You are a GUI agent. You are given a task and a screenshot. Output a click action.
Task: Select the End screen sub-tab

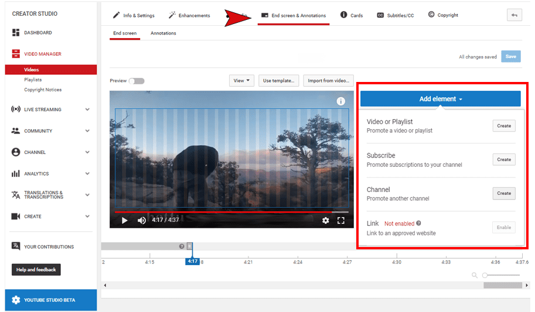point(125,33)
